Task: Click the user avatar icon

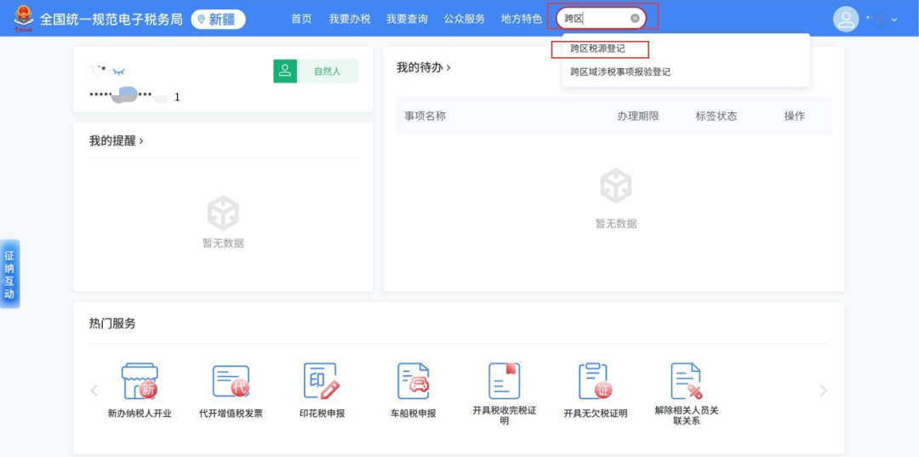Action: pos(846,19)
